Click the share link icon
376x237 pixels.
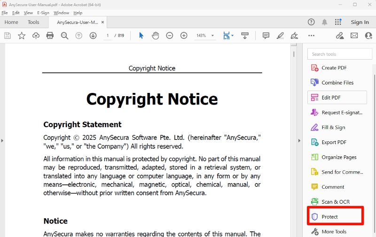[x=340, y=36]
